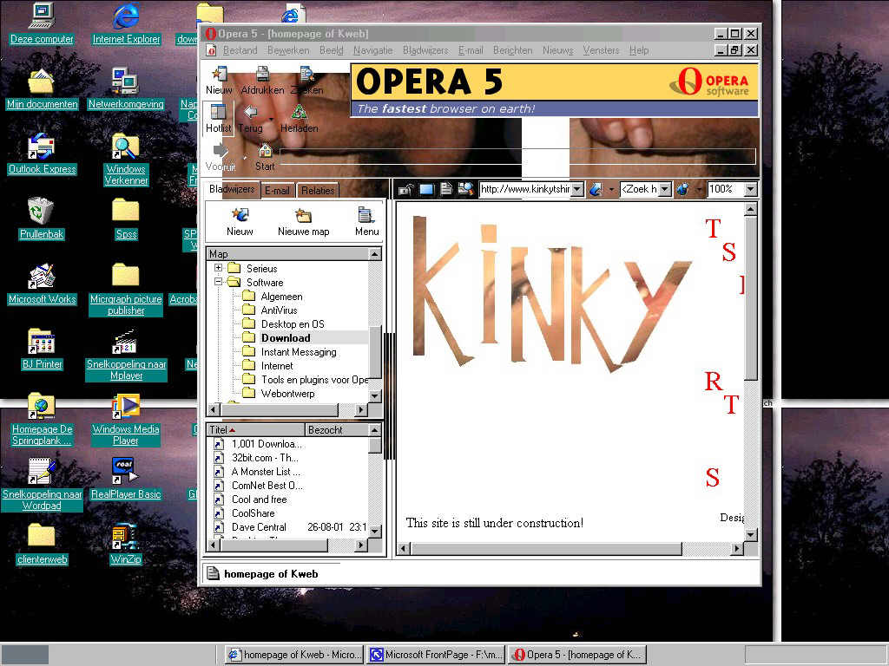Open the Bewerken menu

[x=288, y=50]
